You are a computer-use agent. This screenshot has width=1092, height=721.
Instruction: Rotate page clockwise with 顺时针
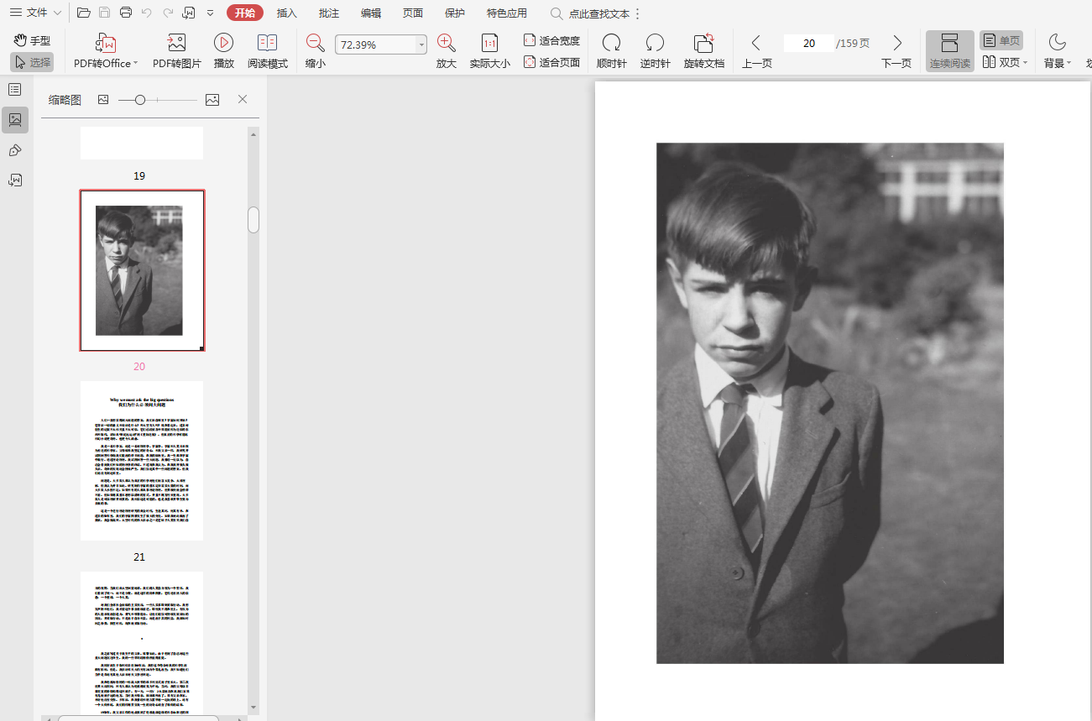[611, 44]
